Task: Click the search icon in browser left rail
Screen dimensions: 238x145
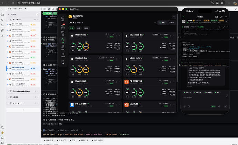Action: pos(2,20)
